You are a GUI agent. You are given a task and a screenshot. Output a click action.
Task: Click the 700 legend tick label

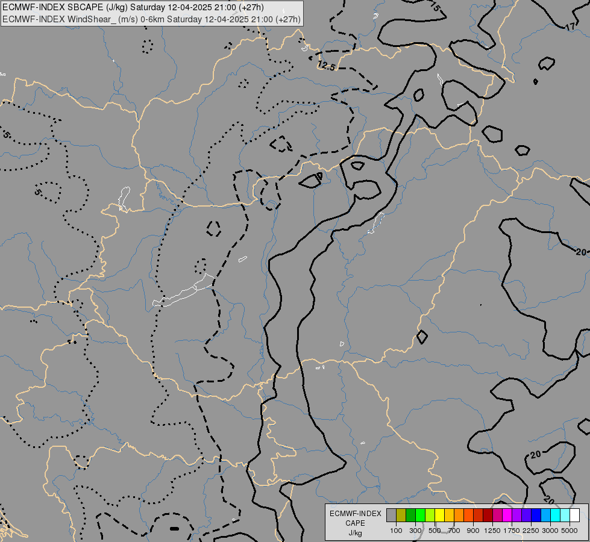click(x=454, y=531)
